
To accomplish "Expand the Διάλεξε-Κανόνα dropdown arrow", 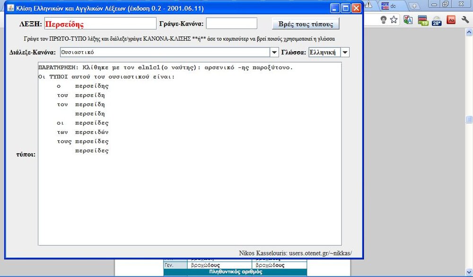I will 274,52.
